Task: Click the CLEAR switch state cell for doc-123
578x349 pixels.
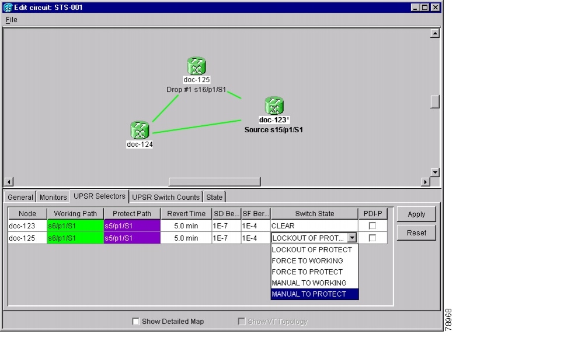Action: [x=315, y=226]
